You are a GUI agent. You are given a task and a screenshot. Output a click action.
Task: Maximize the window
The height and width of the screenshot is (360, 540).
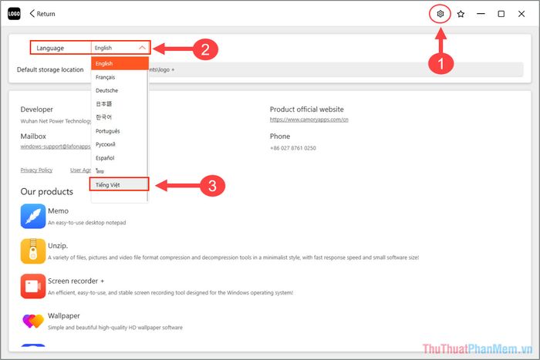pos(501,14)
